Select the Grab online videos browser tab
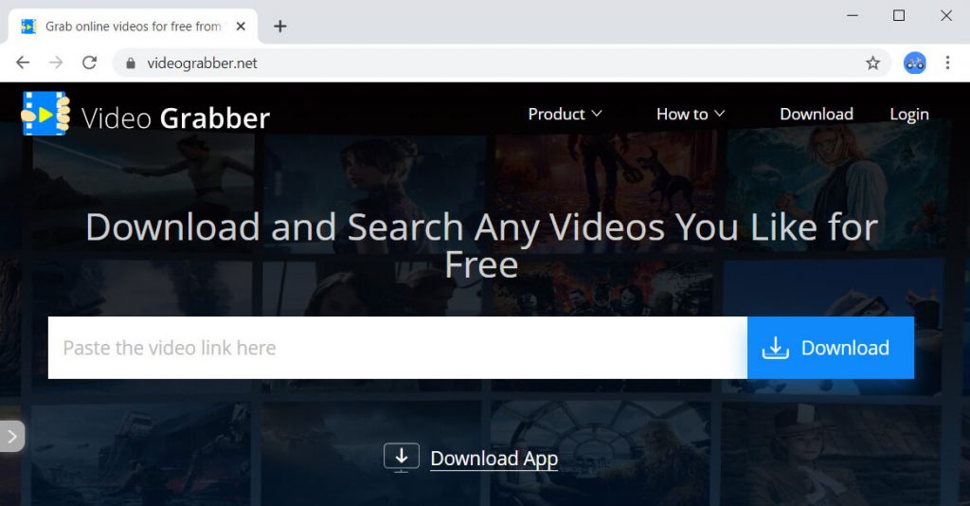Screen dimensions: 970x506 point(133,27)
